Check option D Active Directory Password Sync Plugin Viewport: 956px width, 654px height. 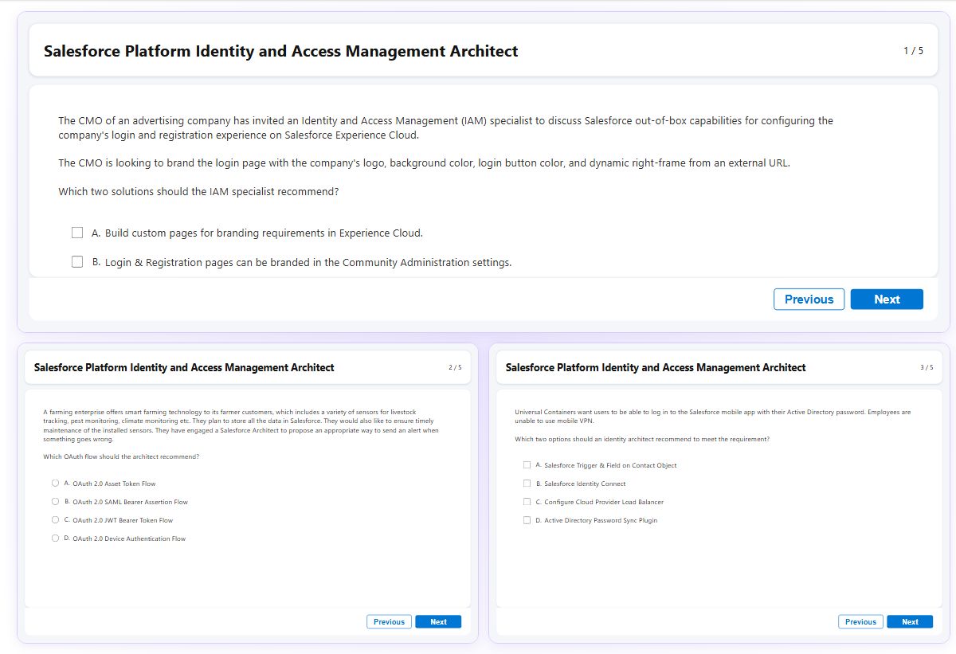pos(527,519)
